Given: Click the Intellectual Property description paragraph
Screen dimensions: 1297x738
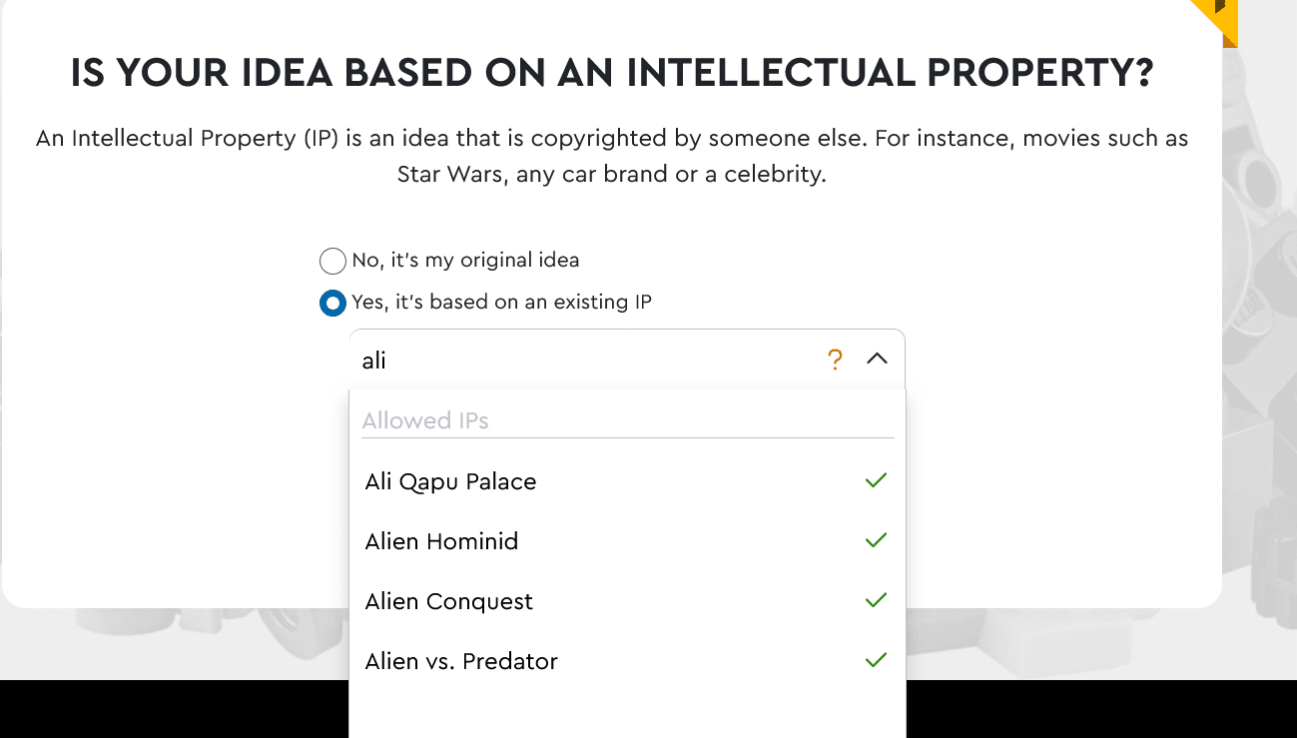Looking at the screenshot, I should coord(612,156).
